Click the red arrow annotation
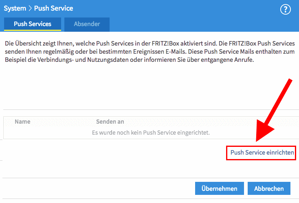The image size is (299, 203). 274,111
